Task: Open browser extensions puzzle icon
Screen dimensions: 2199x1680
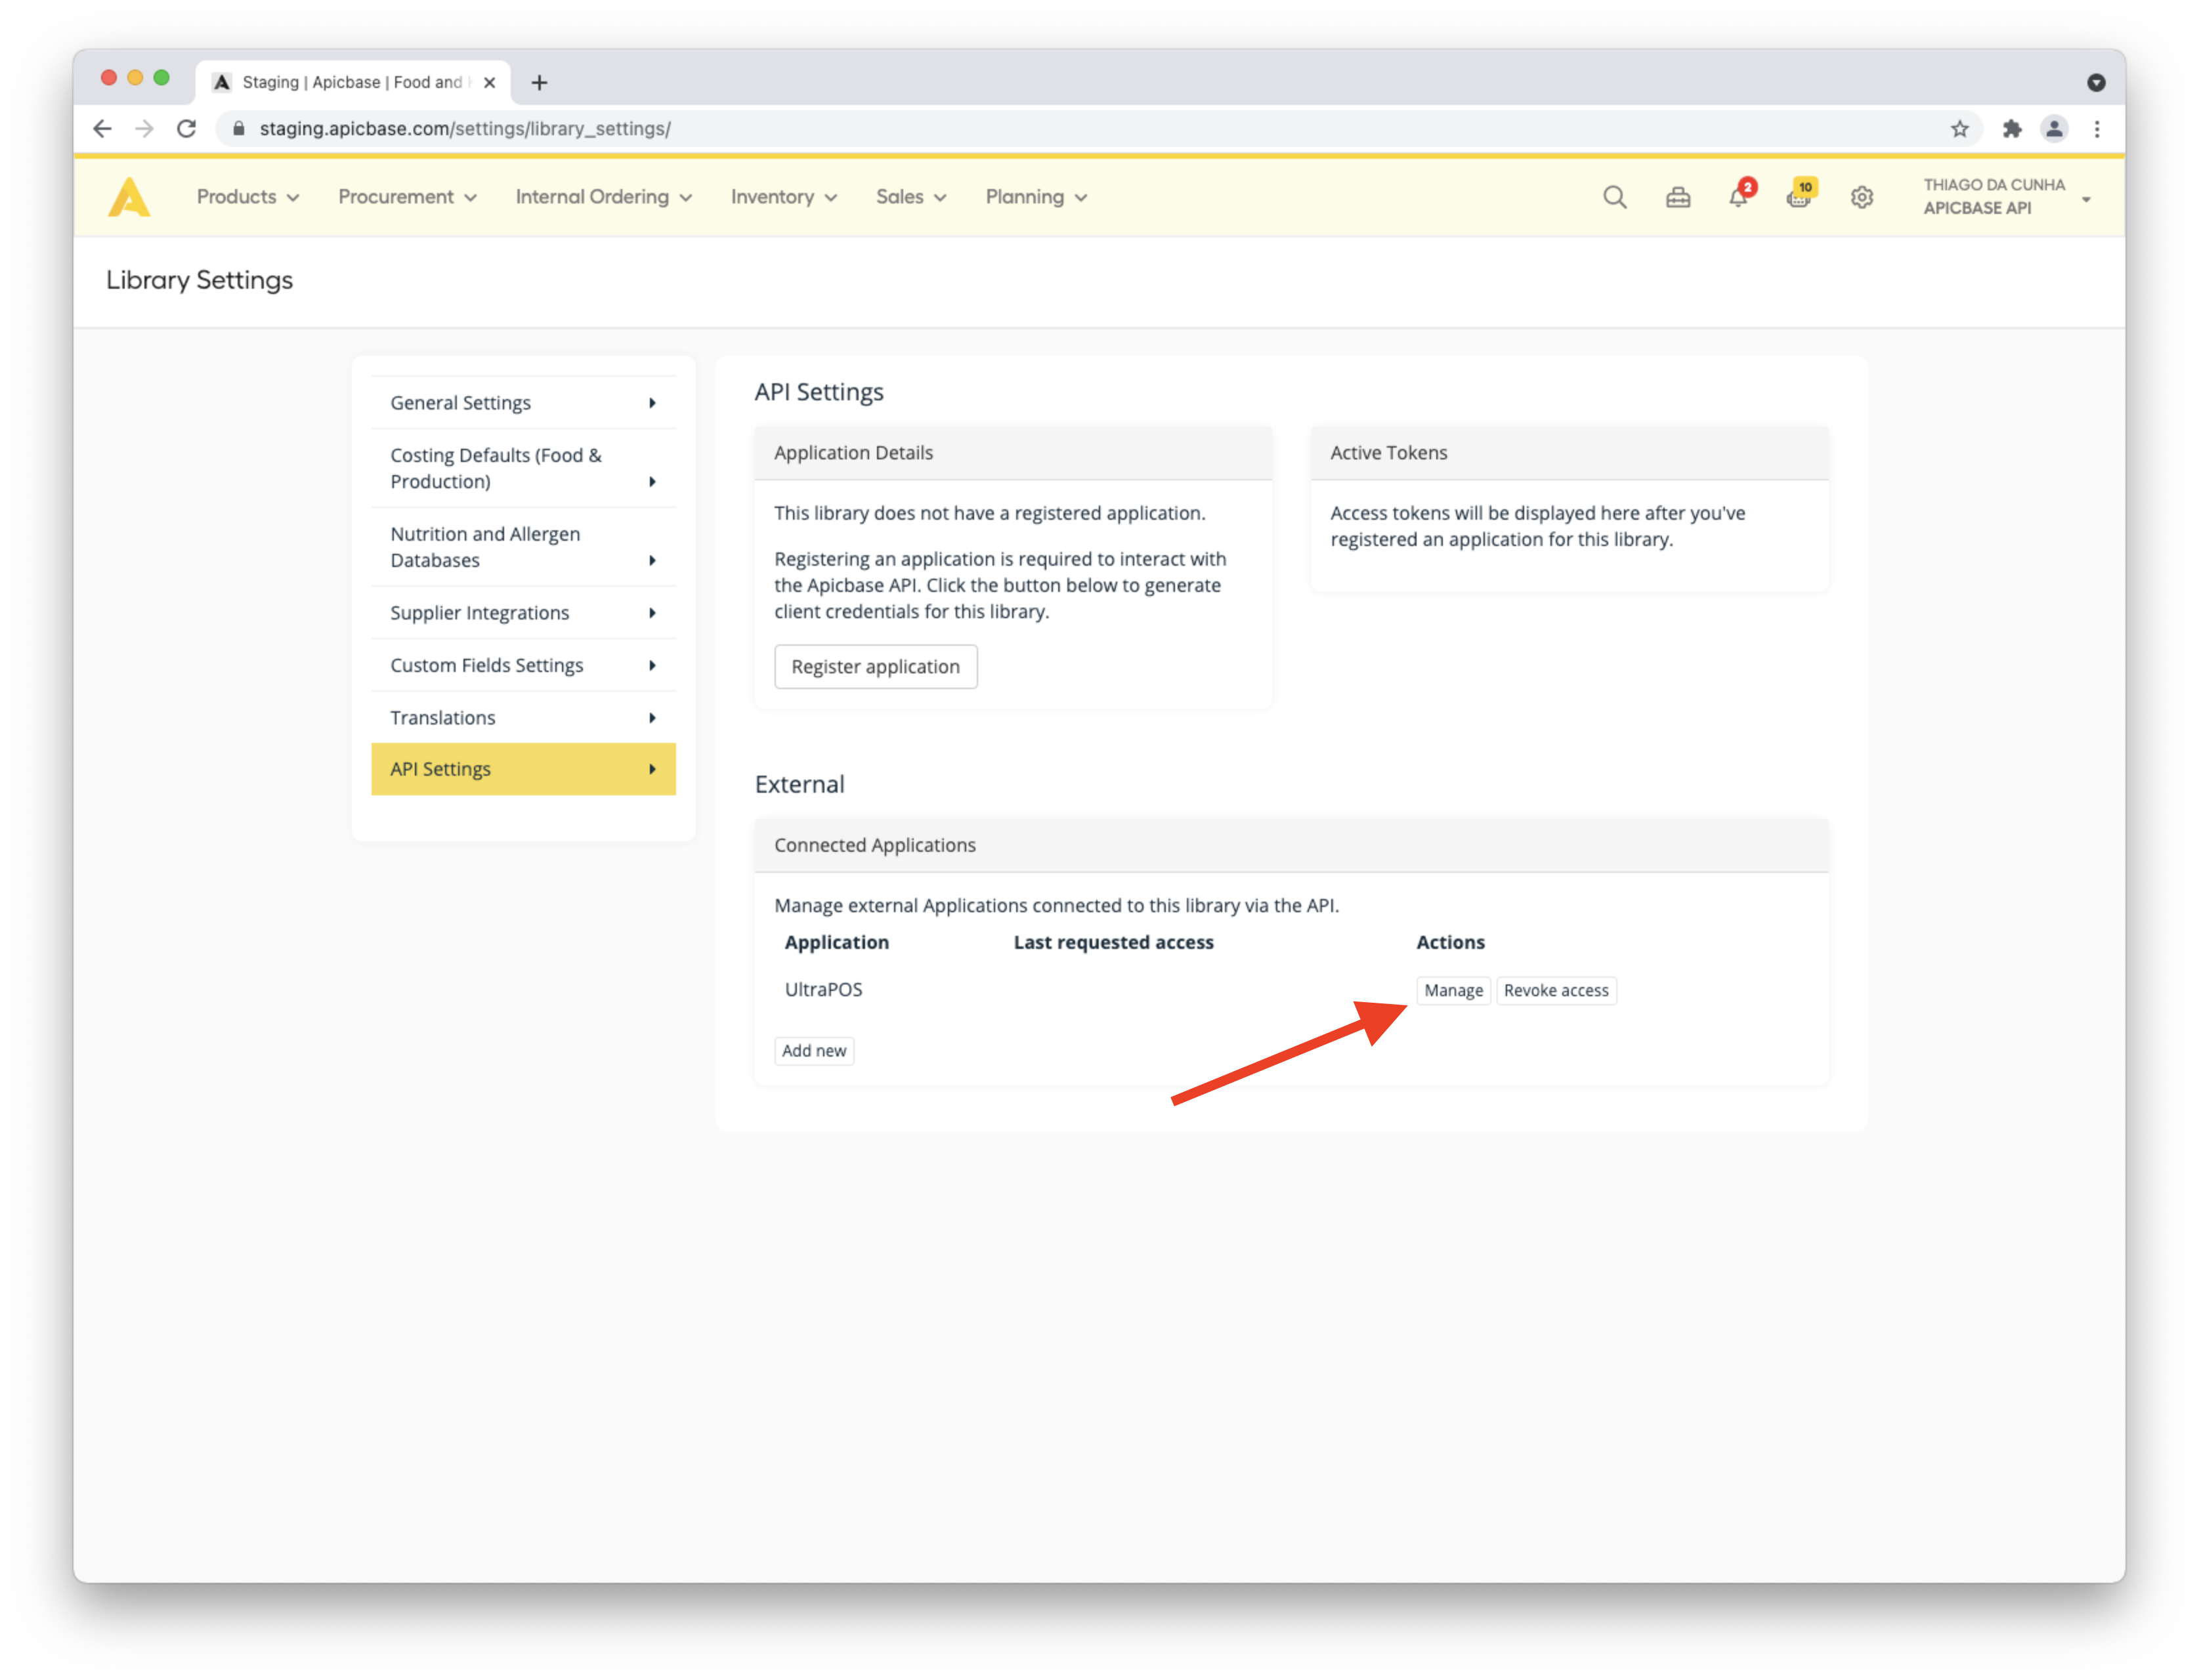Action: [2011, 128]
